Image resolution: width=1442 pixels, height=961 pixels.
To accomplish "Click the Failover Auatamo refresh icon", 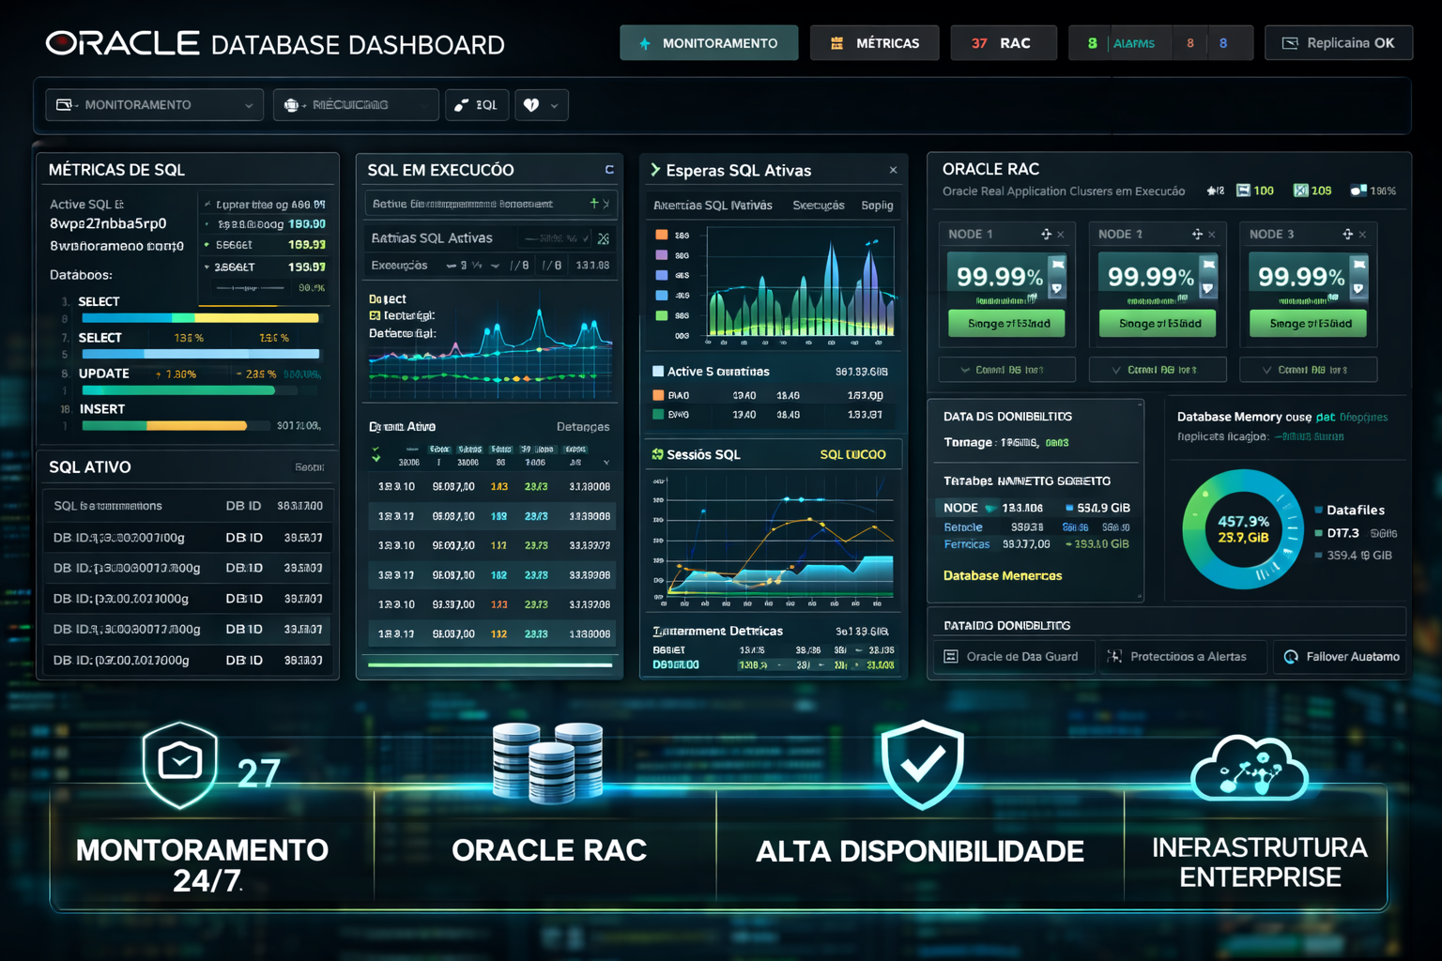I will pos(1291,657).
